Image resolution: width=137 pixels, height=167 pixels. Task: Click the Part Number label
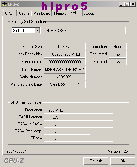[x=32, y=69]
